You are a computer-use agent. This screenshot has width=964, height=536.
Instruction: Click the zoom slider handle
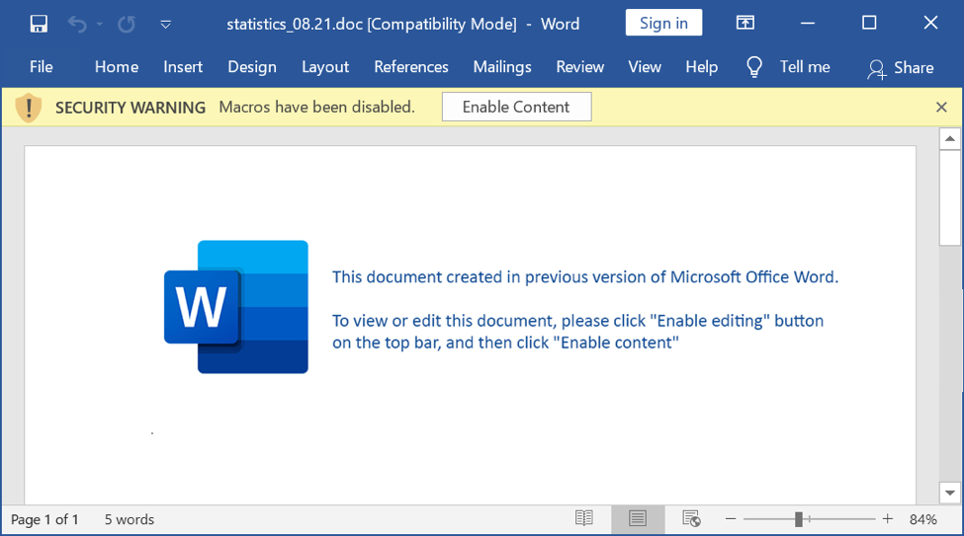[x=799, y=519]
